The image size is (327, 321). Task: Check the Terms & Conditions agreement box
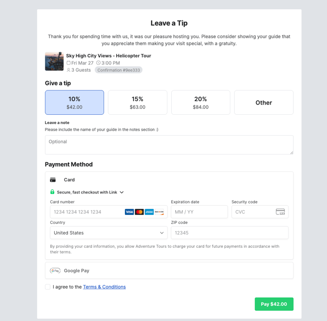click(48, 287)
